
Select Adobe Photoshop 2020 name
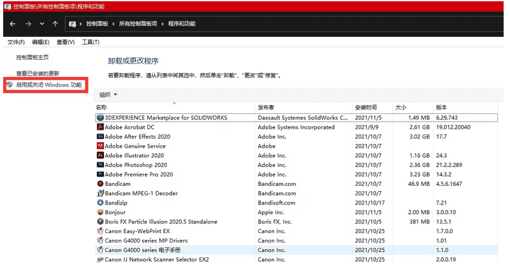coord(136,165)
